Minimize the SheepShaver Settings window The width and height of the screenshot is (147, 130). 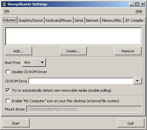pos(131,4)
